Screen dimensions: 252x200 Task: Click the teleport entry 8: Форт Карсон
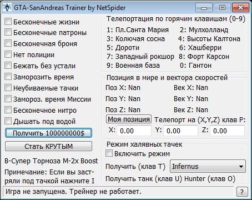coord(204,57)
